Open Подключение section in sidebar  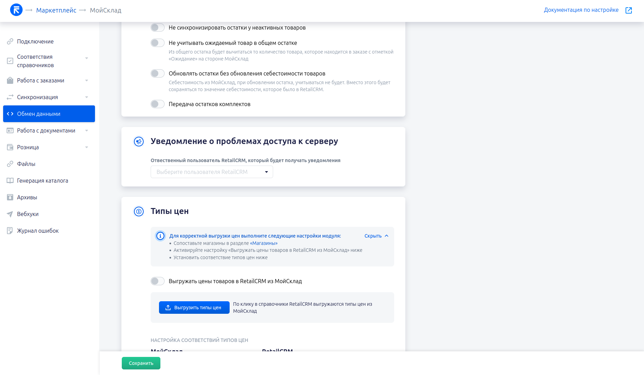(x=35, y=41)
